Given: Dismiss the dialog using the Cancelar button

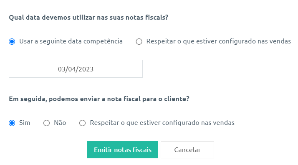Looking at the screenshot, I should pos(187,150).
